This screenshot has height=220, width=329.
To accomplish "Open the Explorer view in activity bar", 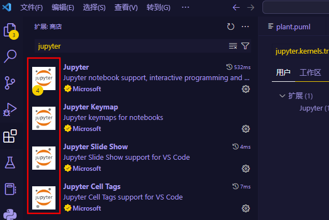I will [10, 30].
